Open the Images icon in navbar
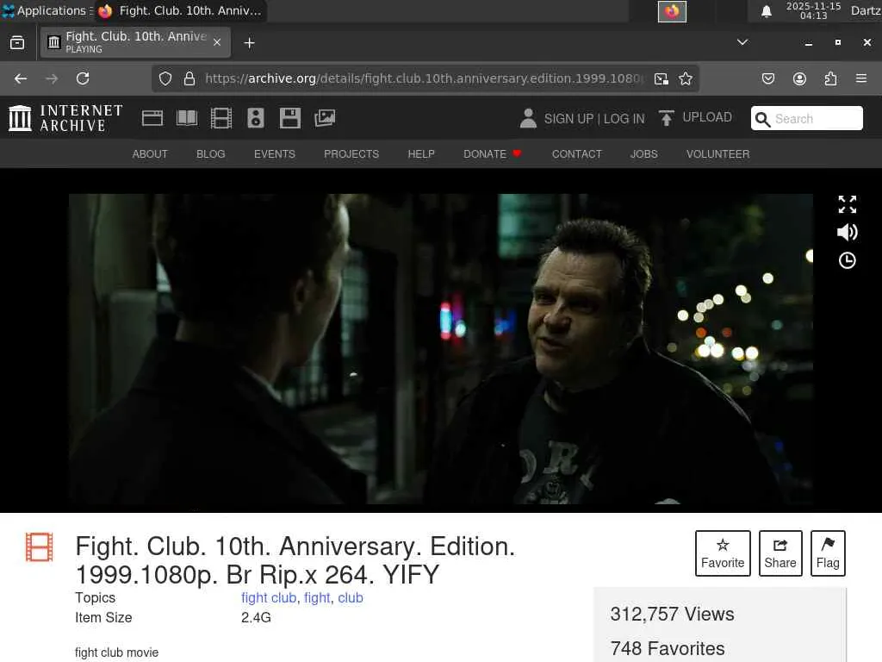 [325, 118]
